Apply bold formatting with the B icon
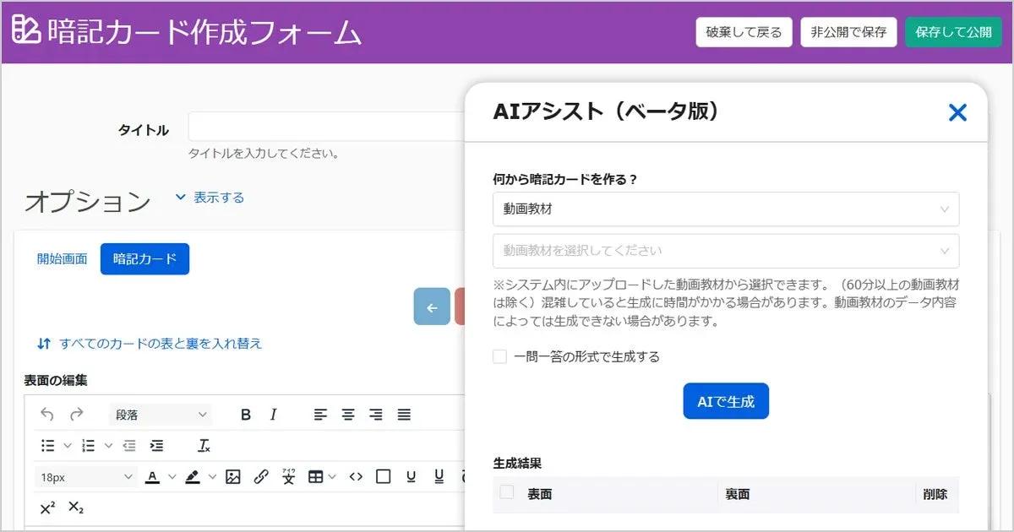 [246, 414]
